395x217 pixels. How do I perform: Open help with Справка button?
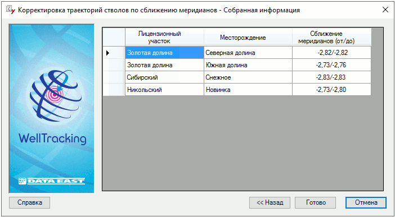[29, 202]
